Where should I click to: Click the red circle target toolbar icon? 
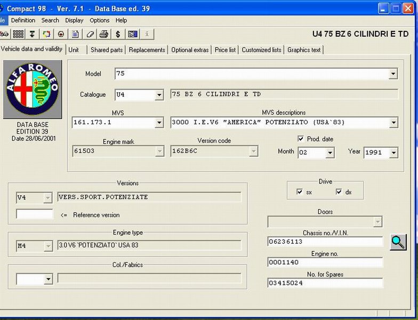pyautogui.click(x=61, y=34)
